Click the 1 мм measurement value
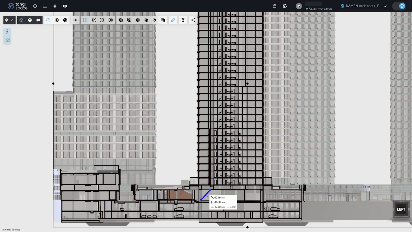This screenshot has height=232, width=412. (x=233, y=207)
